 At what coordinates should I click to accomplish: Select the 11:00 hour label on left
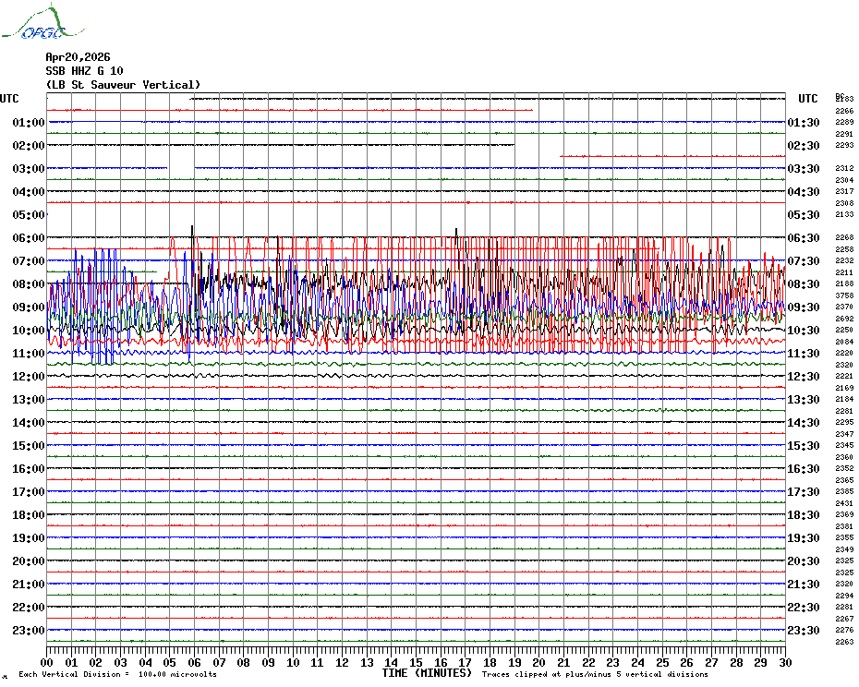point(29,354)
